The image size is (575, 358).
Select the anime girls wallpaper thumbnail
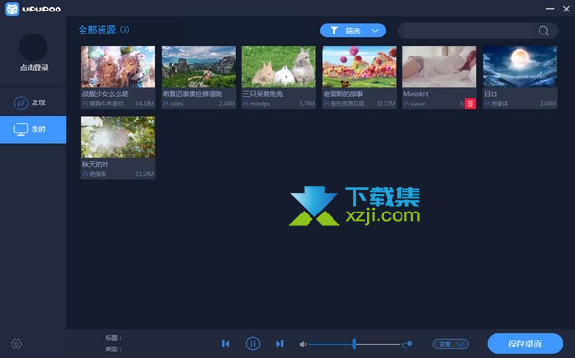118,67
